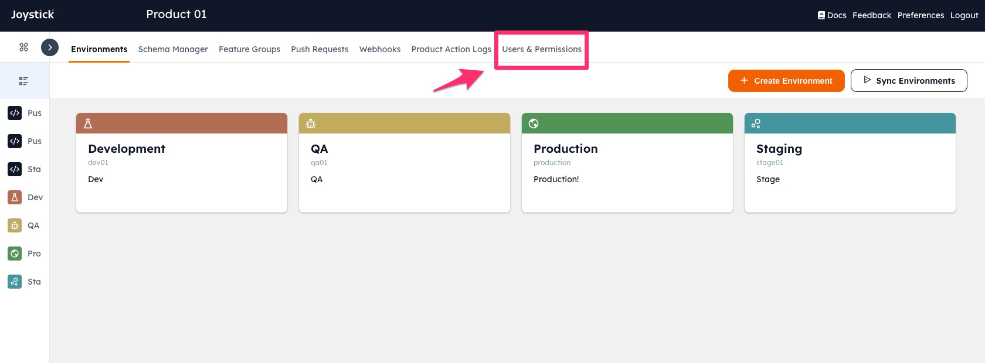The width and height of the screenshot is (985, 363).
Task: View the Product Action Logs tab
Action: pos(451,49)
